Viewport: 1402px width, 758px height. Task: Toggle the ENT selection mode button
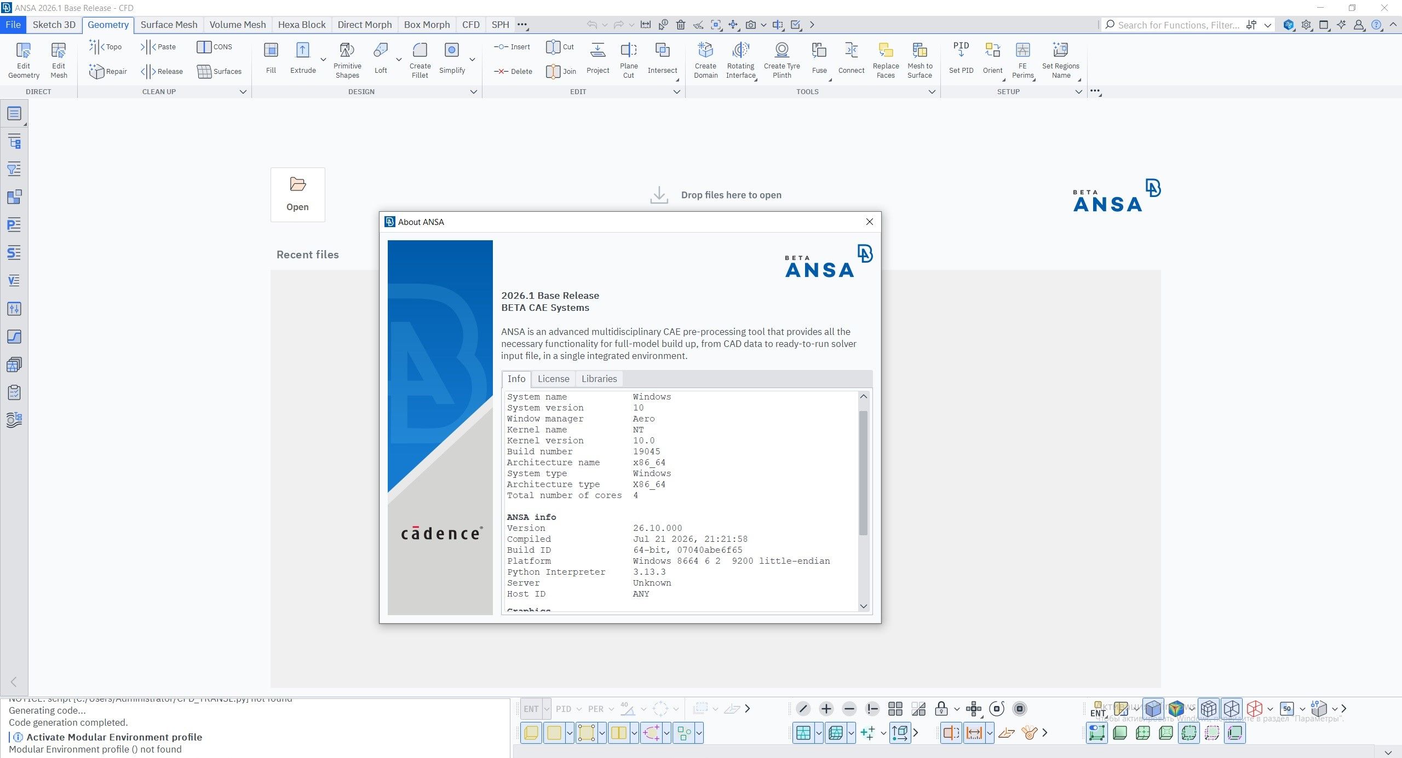[x=531, y=709]
